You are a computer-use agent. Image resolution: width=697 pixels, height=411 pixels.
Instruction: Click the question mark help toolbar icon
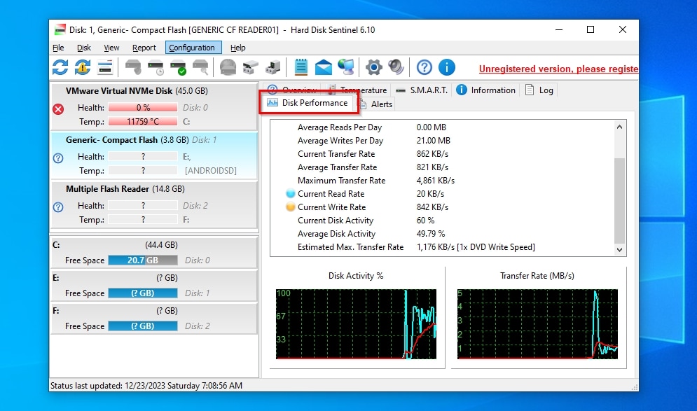(x=425, y=67)
